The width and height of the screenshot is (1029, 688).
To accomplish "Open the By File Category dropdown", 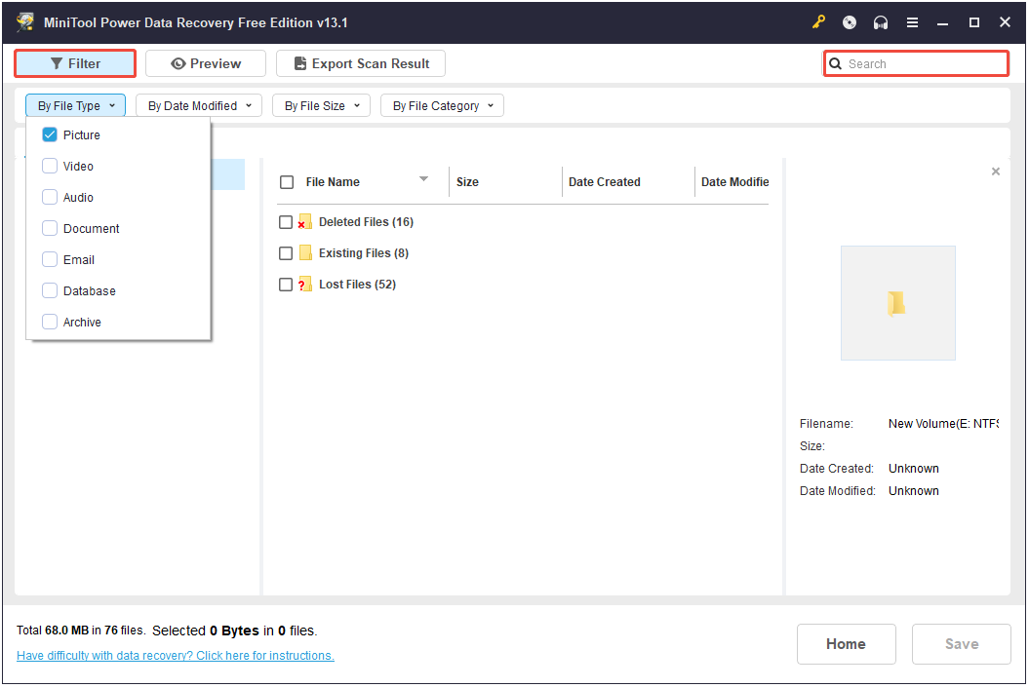I will pos(442,105).
